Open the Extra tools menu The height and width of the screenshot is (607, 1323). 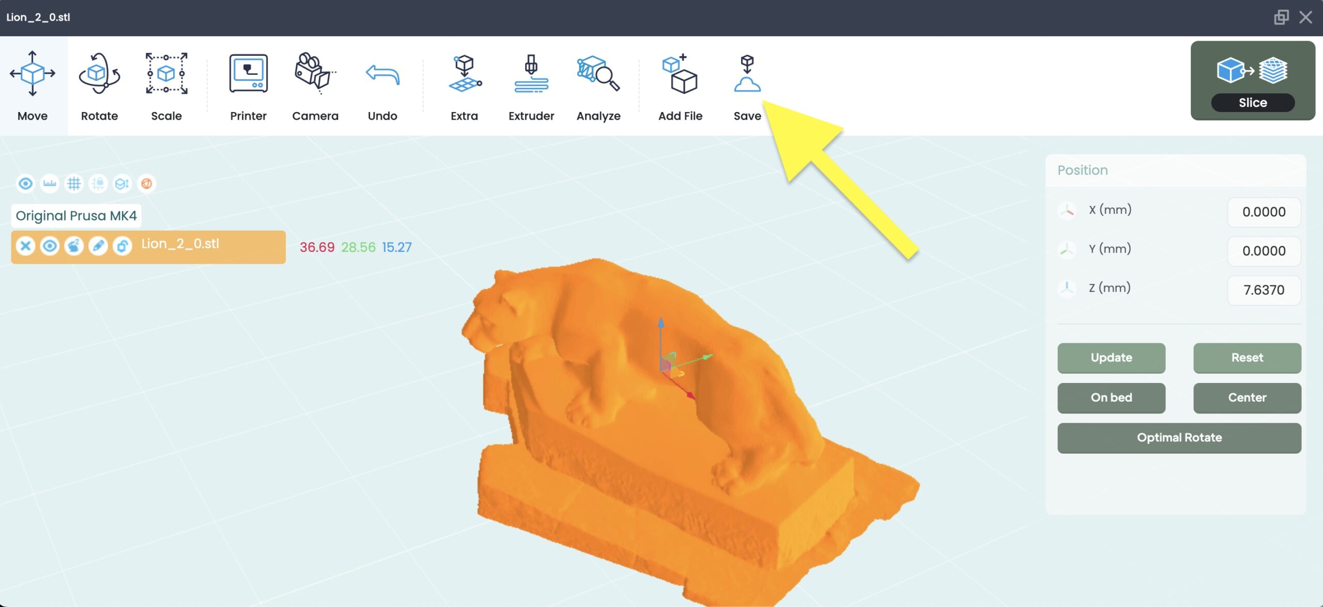pyautogui.click(x=464, y=86)
